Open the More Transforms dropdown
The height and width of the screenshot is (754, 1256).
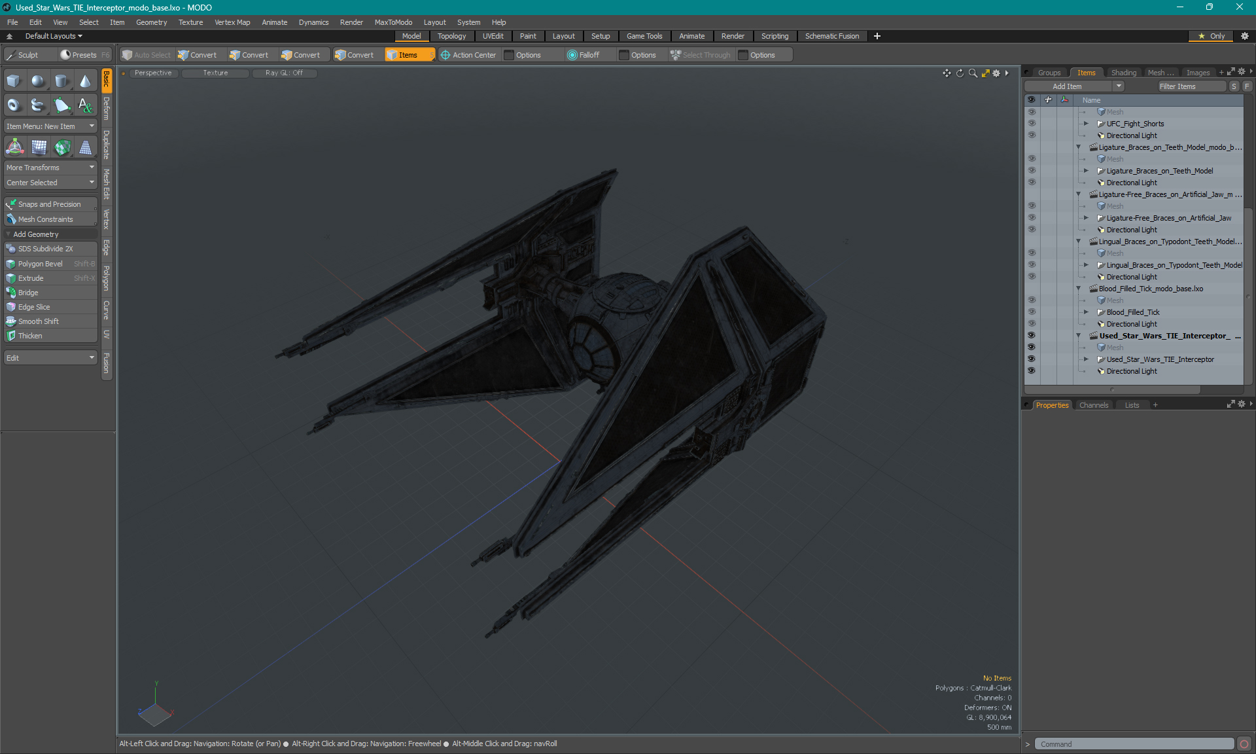click(x=50, y=168)
